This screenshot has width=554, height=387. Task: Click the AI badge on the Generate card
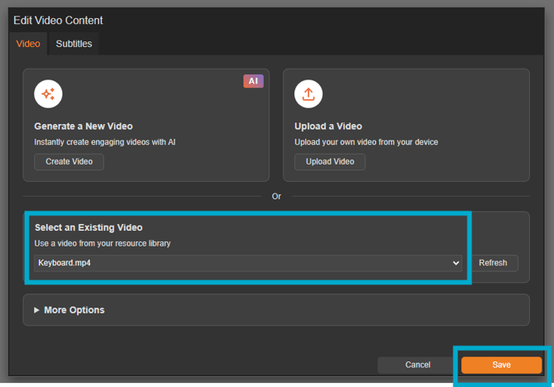253,81
